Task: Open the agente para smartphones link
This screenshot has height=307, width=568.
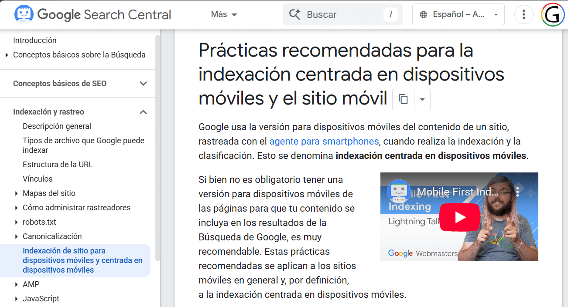Action: click(x=324, y=141)
